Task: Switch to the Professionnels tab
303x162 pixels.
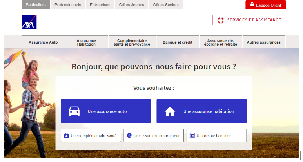Action: coord(68,5)
